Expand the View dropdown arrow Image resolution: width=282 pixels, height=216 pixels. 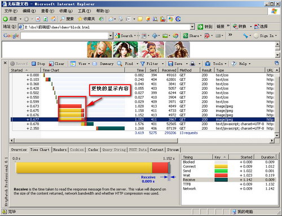pos(89,64)
